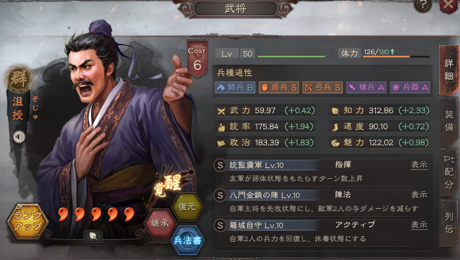
Task: Select the 詳細 tab
Action: [449, 70]
